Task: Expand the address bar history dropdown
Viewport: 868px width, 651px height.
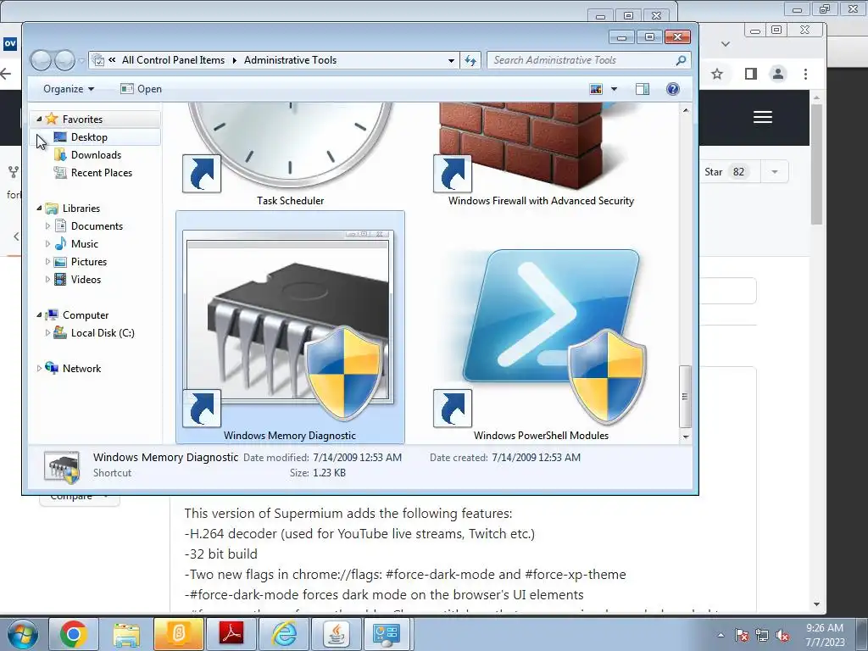Action: click(x=451, y=60)
